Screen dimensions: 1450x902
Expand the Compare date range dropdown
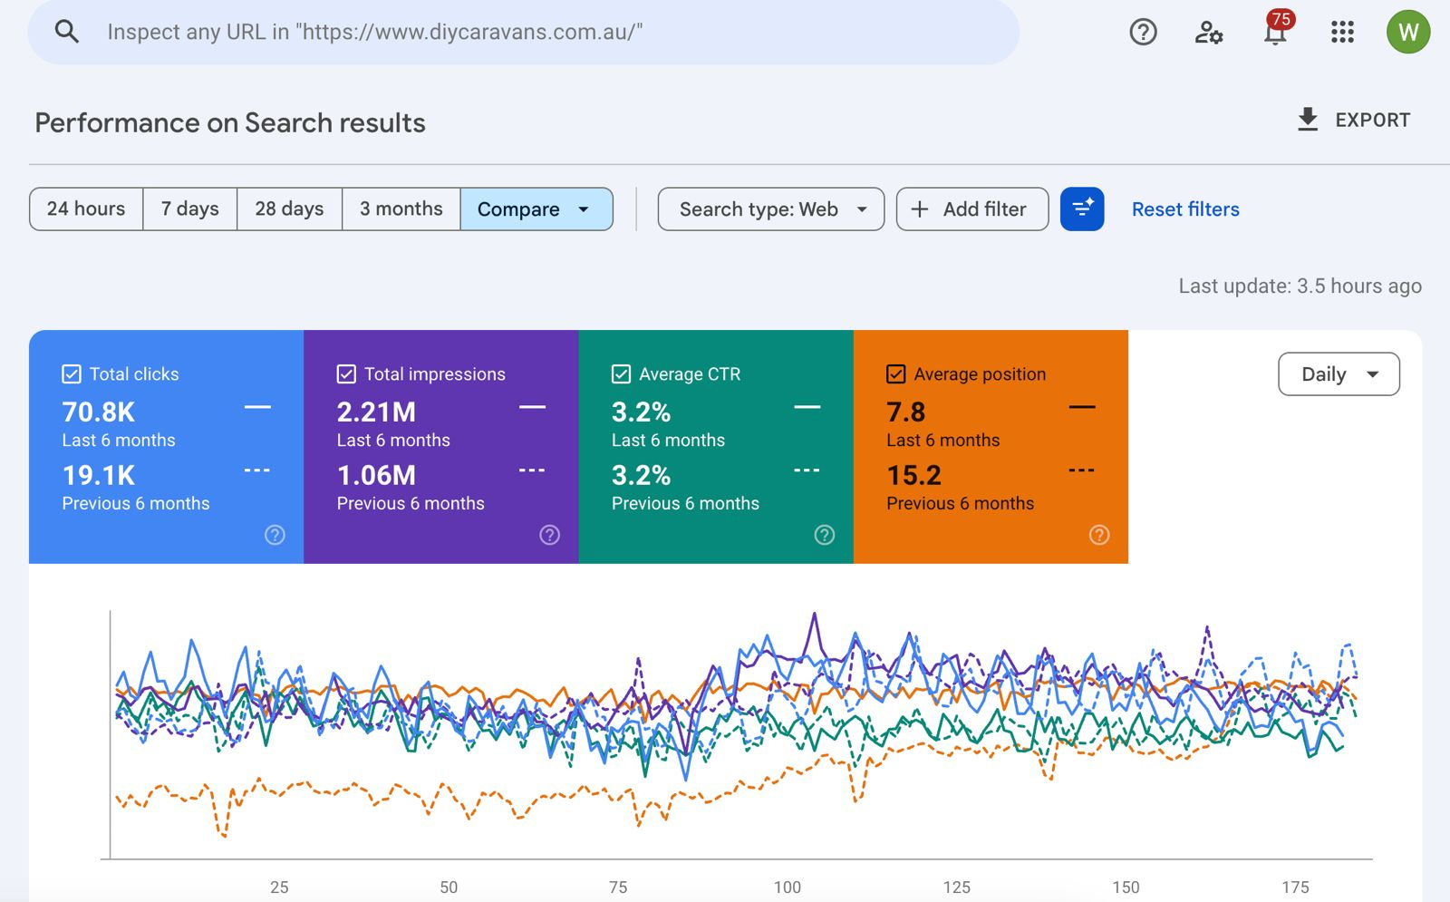[x=536, y=209]
